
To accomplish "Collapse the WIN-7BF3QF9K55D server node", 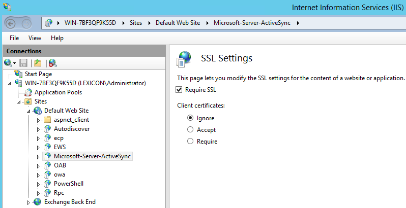I will (x=10, y=84).
